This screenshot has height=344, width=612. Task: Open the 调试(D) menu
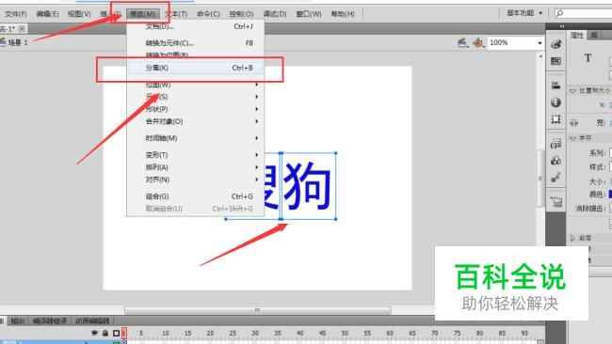click(275, 14)
